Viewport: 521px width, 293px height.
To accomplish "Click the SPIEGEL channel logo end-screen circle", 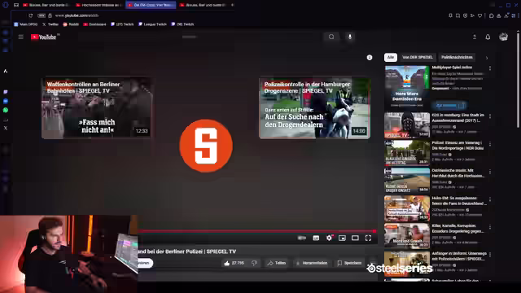I will 206,146.
